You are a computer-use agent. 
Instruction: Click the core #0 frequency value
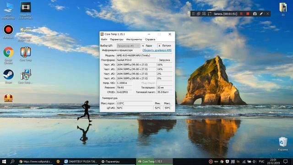136,65
